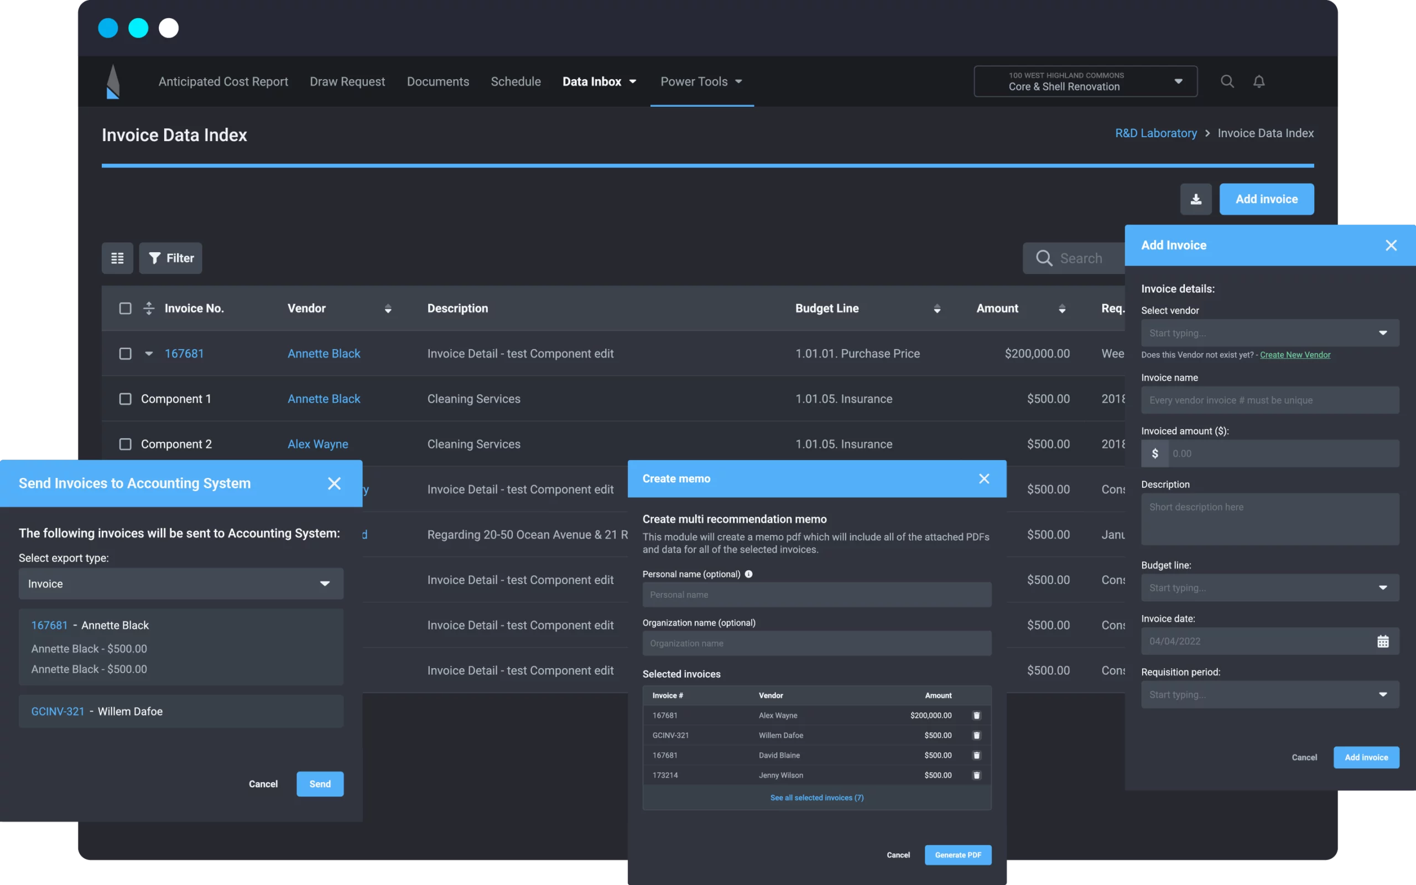Delete Willem Dafoe invoice using its trash icon
Screen dimensions: 1416x885
[976, 735]
